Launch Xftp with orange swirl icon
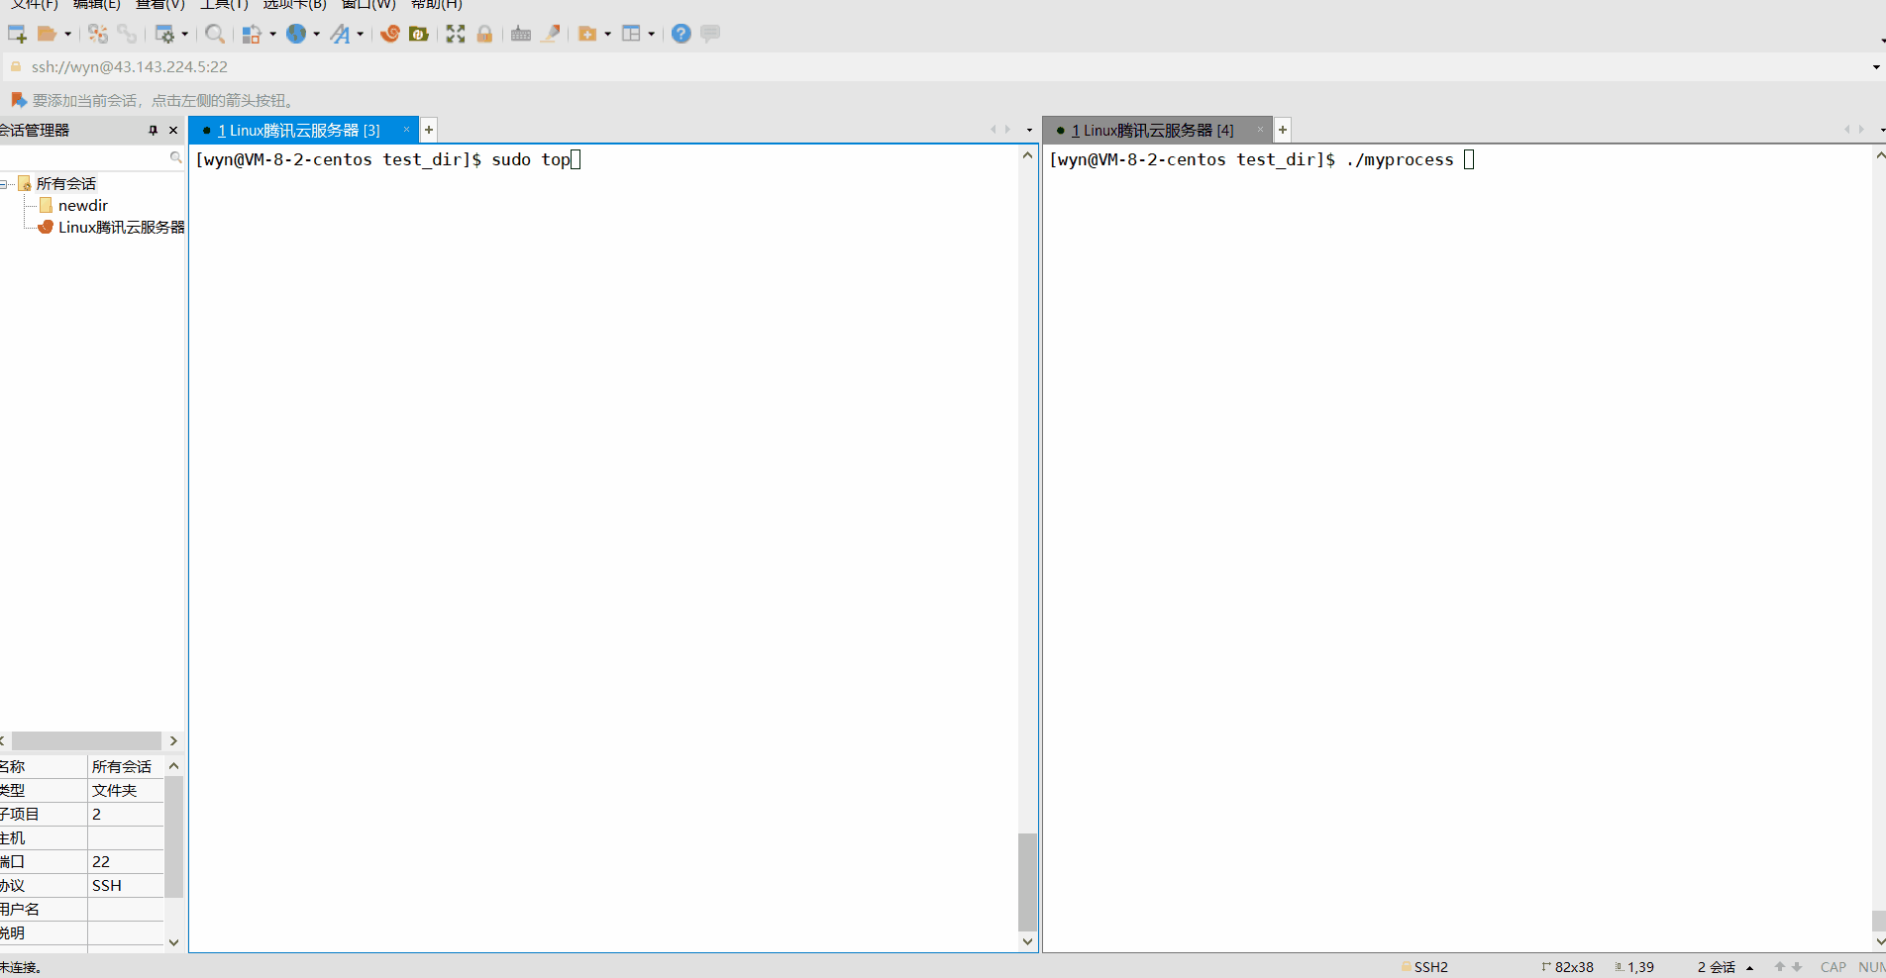Image resolution: width=1886 pixels, height=978 pixels. coord(390,34)
